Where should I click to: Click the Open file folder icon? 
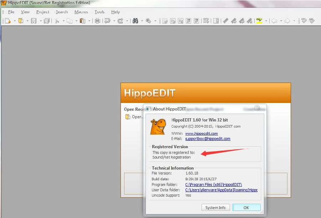[x=21, y=21]
